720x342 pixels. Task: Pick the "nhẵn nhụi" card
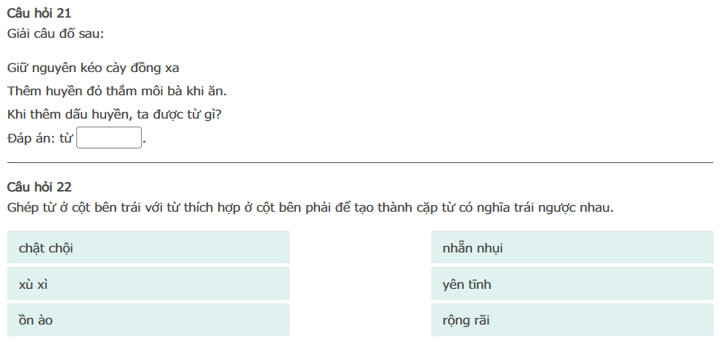(x=572, y=247)
